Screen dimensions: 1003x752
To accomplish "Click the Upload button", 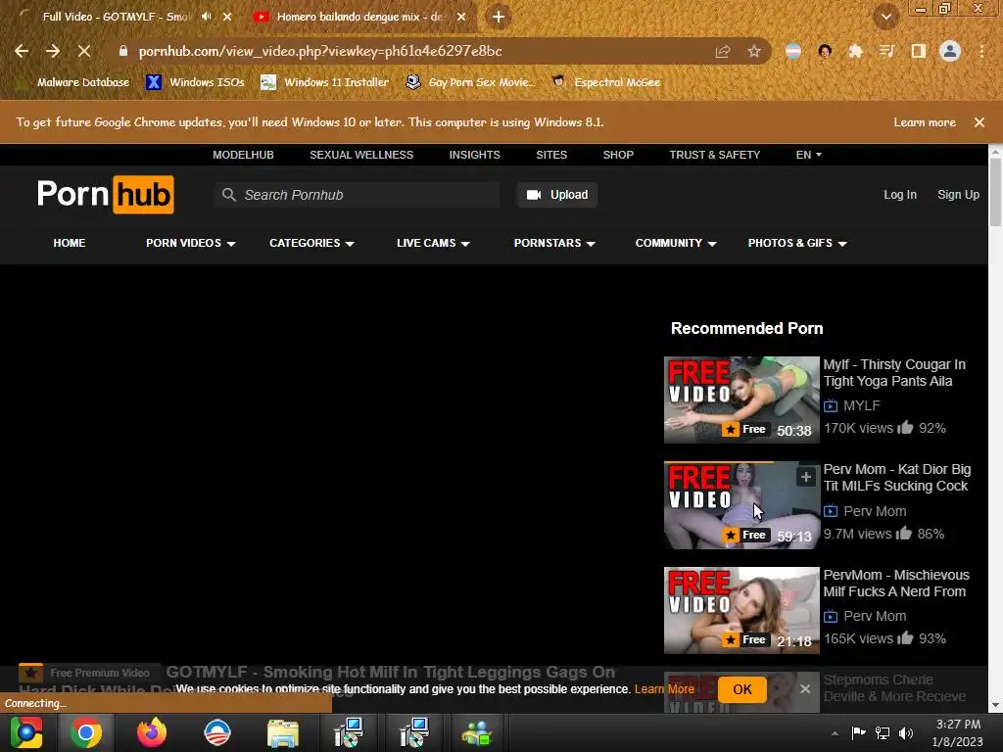I will pos(557,195).
